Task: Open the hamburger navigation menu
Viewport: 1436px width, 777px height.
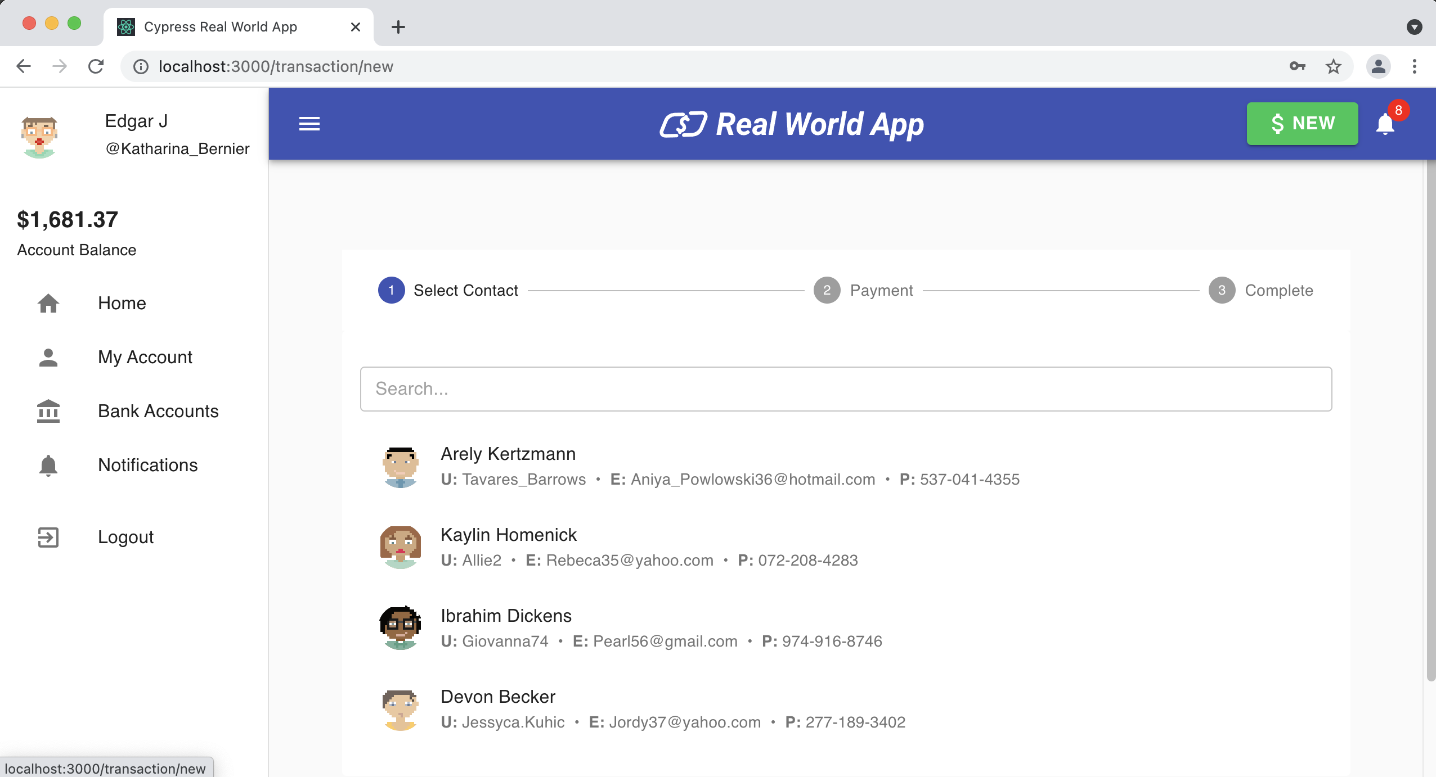Action: click(309, 123)
